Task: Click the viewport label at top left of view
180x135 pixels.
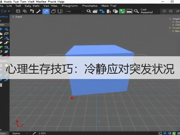Action: point(17,17)
